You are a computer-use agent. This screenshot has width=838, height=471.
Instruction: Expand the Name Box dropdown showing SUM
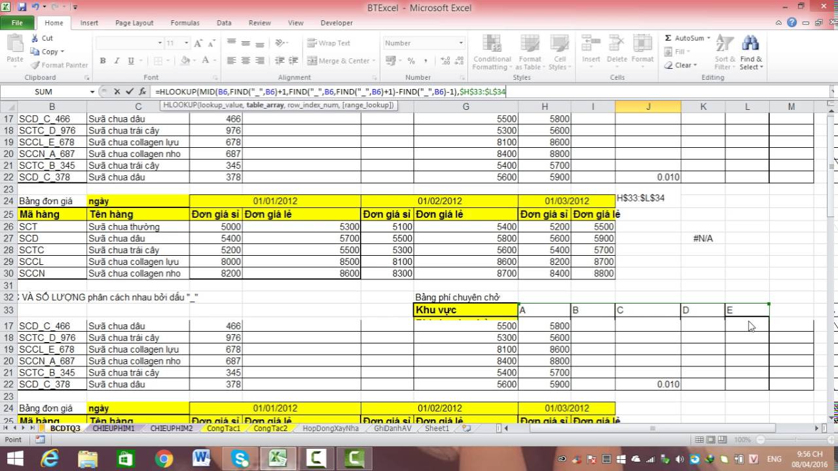click(91, 92)
